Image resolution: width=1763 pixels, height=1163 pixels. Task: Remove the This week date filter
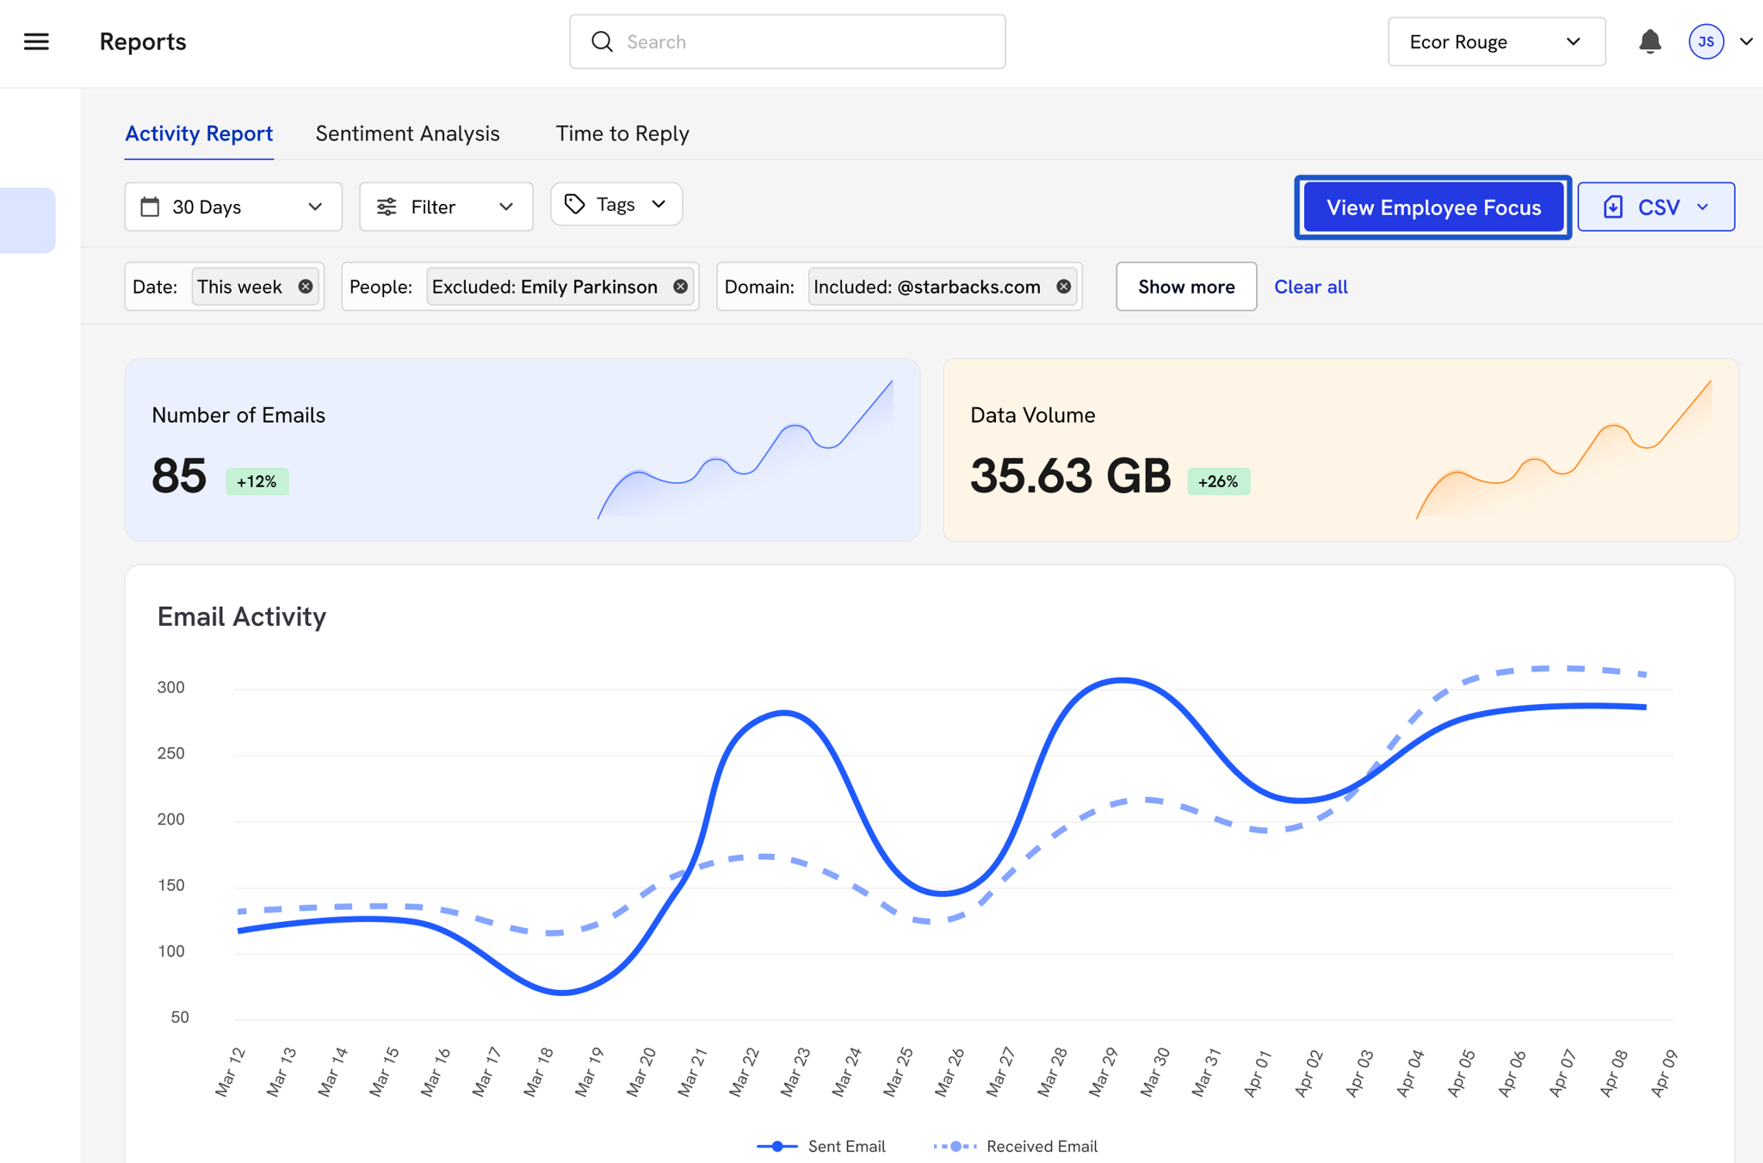[x=306, y=287]
